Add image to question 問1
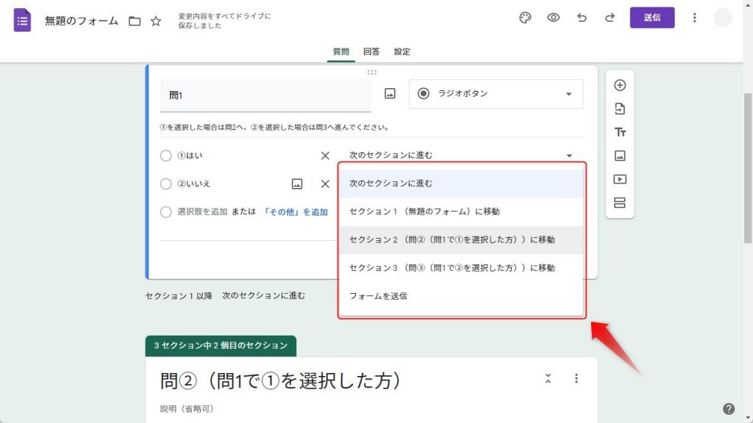Viewport: 753px width, 423px height. click(390, 93)
